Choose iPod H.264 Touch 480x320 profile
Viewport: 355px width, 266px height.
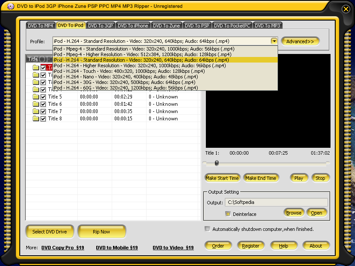[x=165, y=71]
